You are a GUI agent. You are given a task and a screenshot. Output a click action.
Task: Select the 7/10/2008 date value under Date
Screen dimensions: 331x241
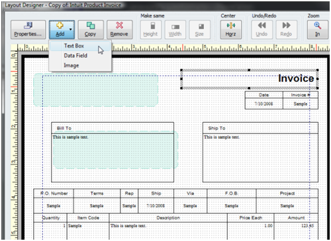264,104
